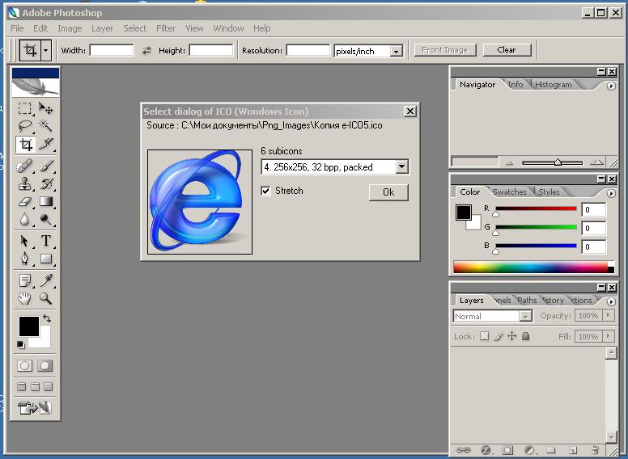Open the Opacity slider arrow
Screen dimensions: 628x459
pos(608,315)
